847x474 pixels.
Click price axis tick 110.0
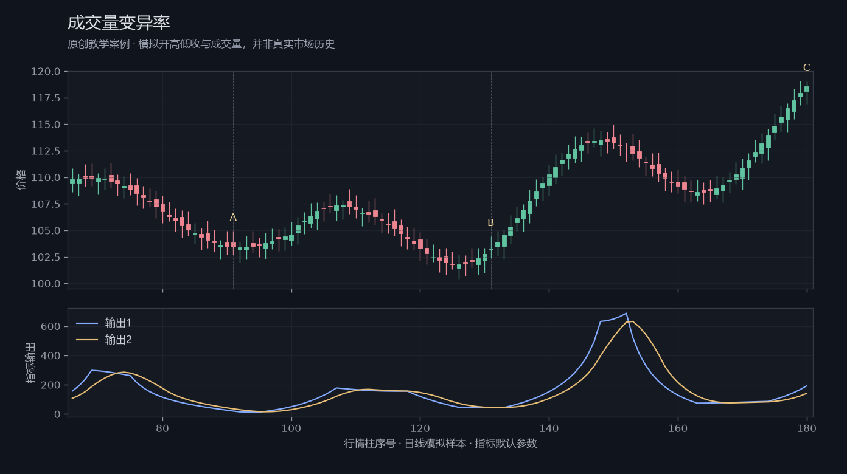pos(46,178)
